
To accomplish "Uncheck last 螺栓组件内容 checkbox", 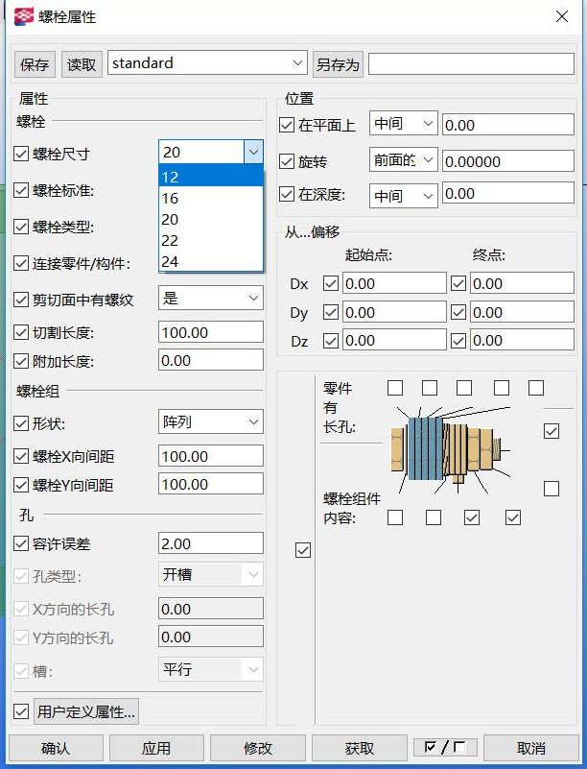I will pyautogui.click(x=513, y=517).
